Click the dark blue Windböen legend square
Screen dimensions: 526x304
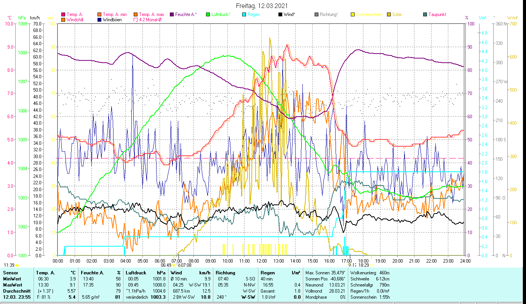coord(99,20)
